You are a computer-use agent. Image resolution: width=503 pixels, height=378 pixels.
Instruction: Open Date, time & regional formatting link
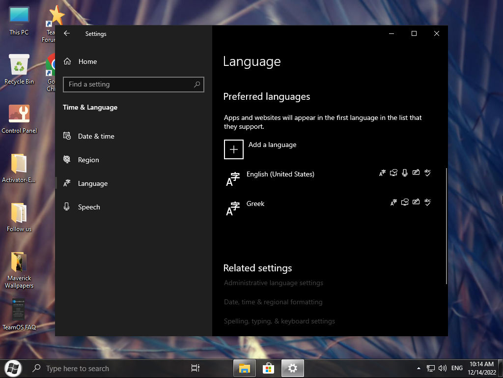[x=273, y=302]
